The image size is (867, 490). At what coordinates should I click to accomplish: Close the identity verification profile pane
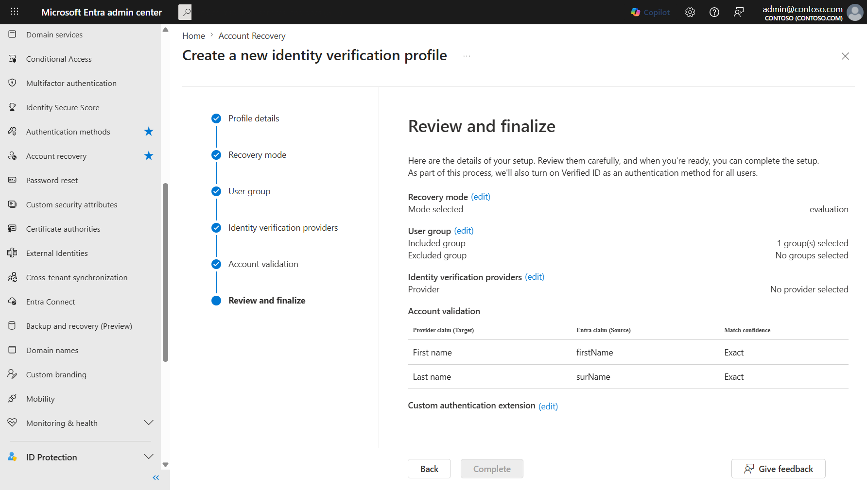pos(845,56)
